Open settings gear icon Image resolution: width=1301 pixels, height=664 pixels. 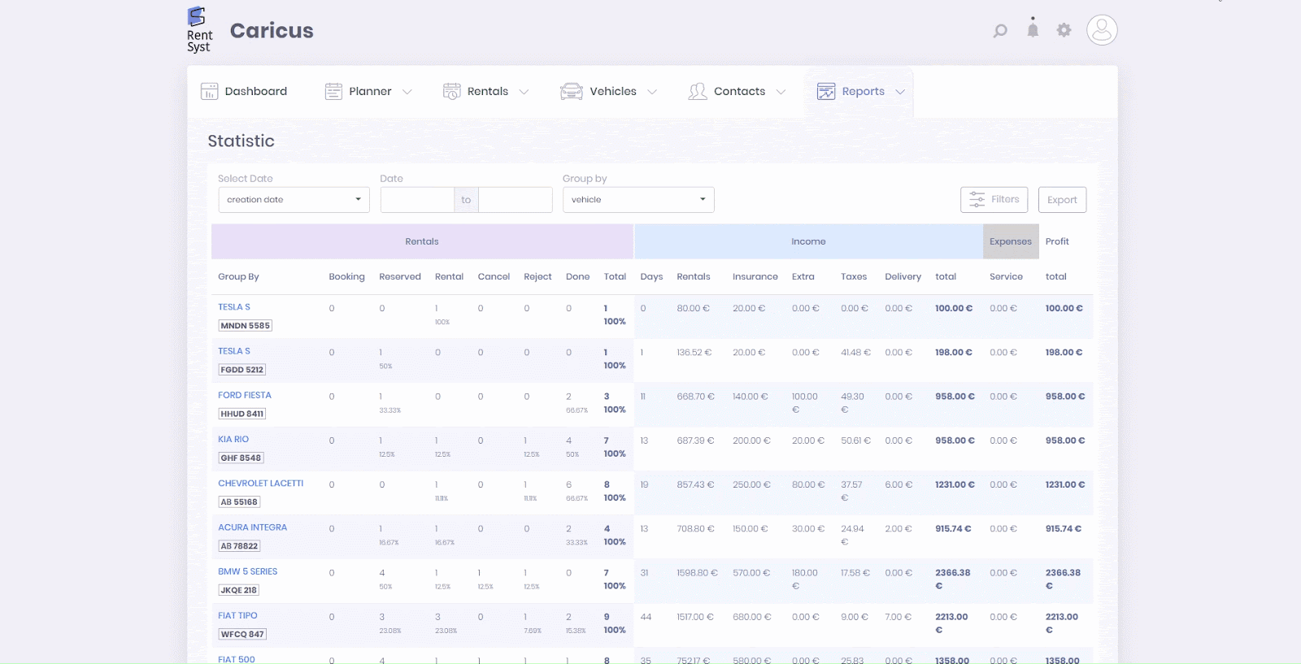pos(1064,30)
